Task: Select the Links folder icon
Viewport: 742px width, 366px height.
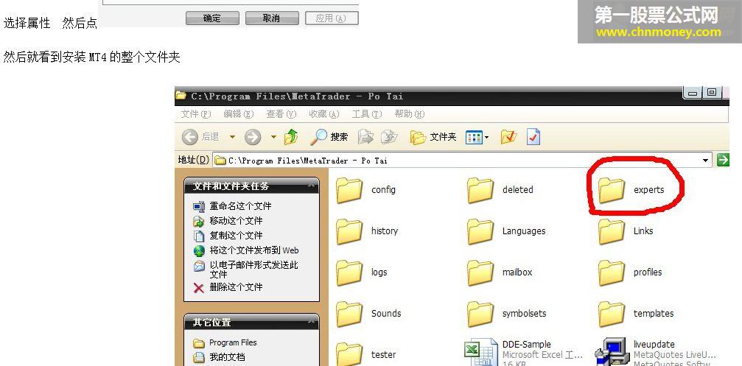Action: point(612,231)
